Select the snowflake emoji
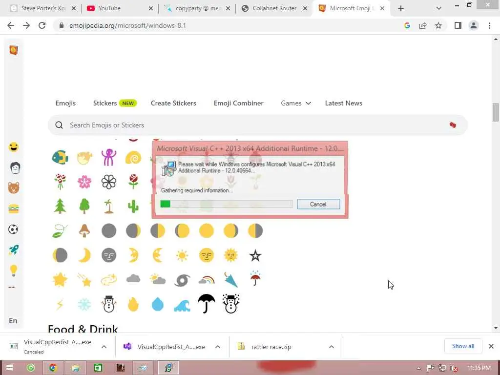Image resolution: width=500 pixels, height=375 pixels. (x=84, y=305)
